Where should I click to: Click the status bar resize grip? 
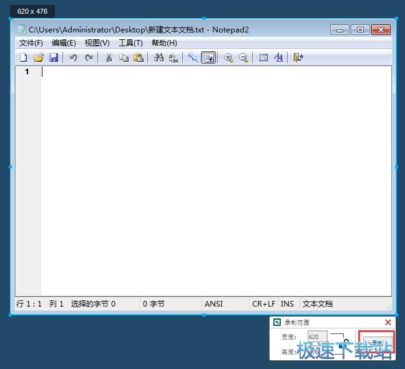point(388,307)
